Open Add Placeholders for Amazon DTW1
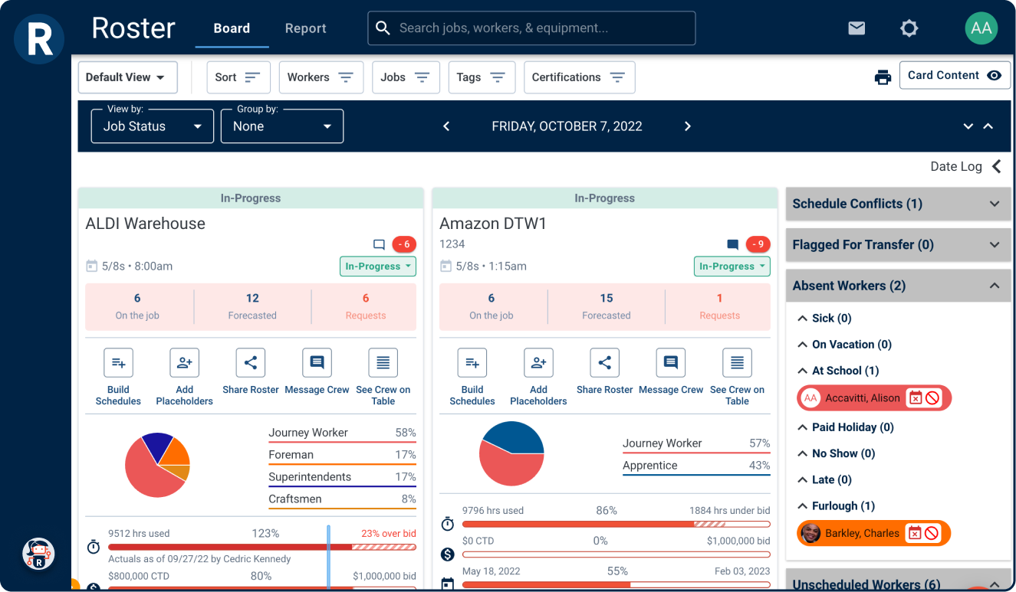 click(x=538, y=362)
